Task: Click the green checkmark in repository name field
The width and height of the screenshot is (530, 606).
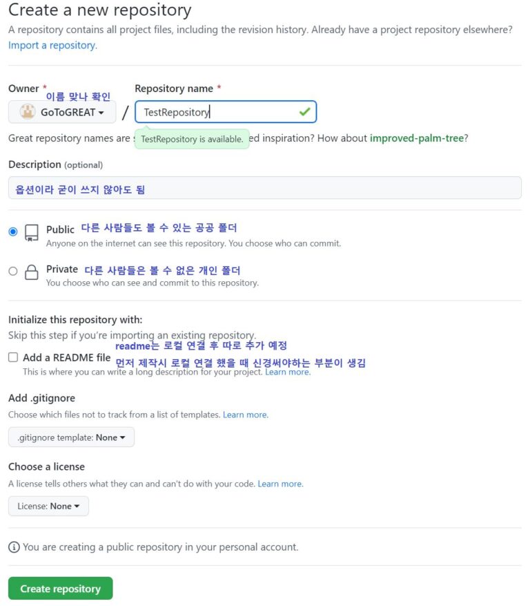Action: pos(304,112)
